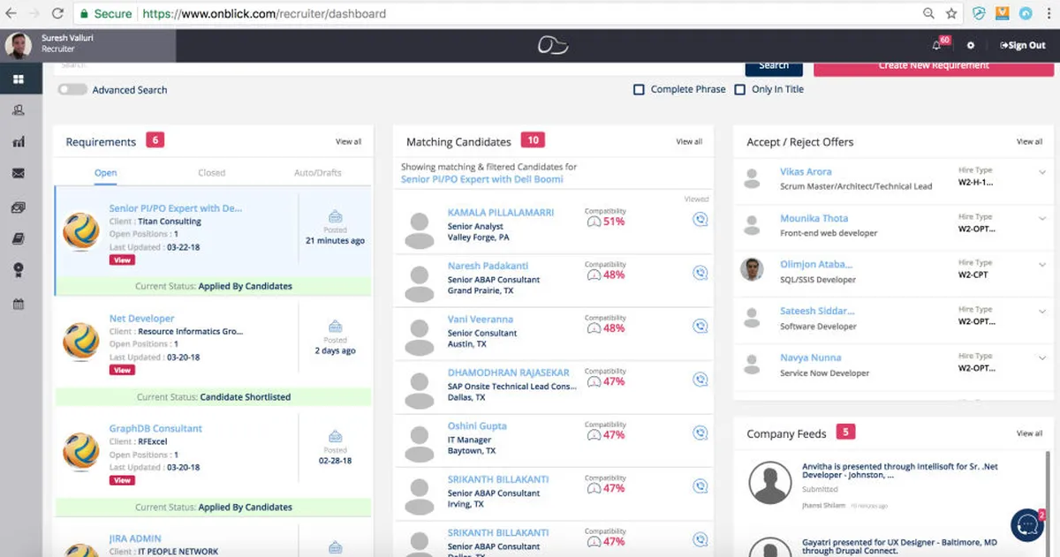The height and width of the screenshot is (557, 1060).
Task: Click the browser reload icon
Action: [57, 13]
